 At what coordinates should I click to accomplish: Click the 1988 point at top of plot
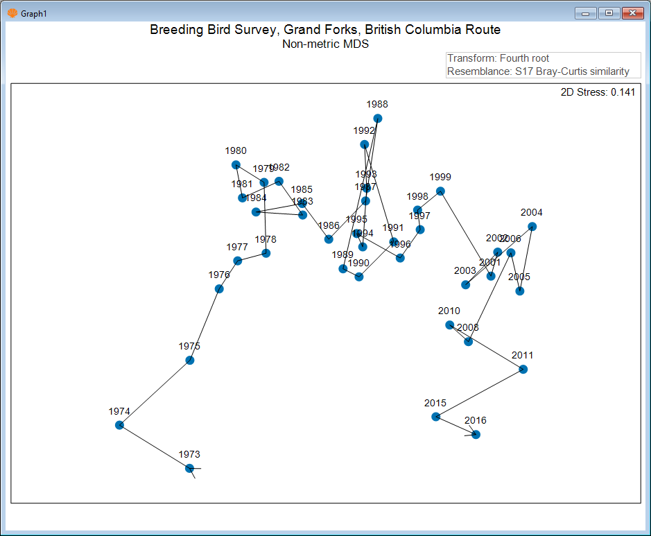[x=378, y=119]
